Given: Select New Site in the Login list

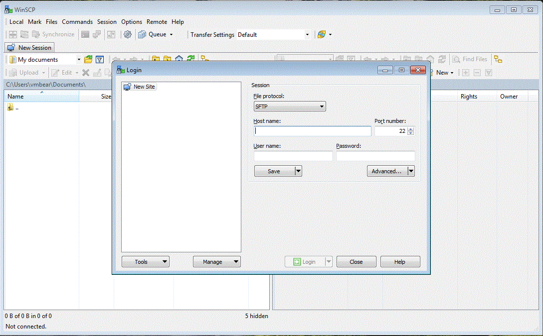Looking at the screenshot, I should (x=140, y=87).
